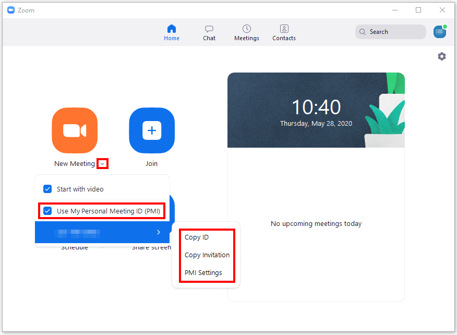
Task: Expand the blurred PMI number submenu arrow
Action: coord(158,232)
